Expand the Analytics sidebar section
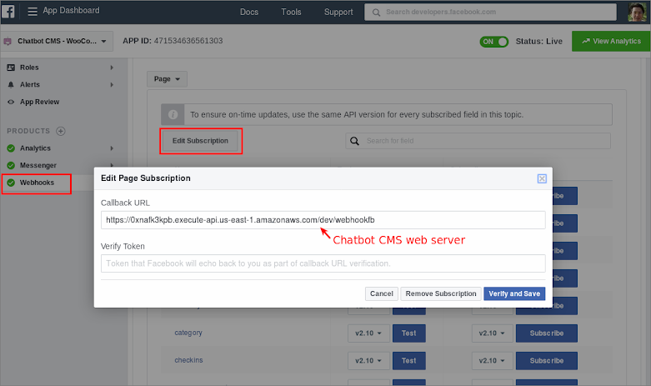651x386 pixels. [112, 148]
